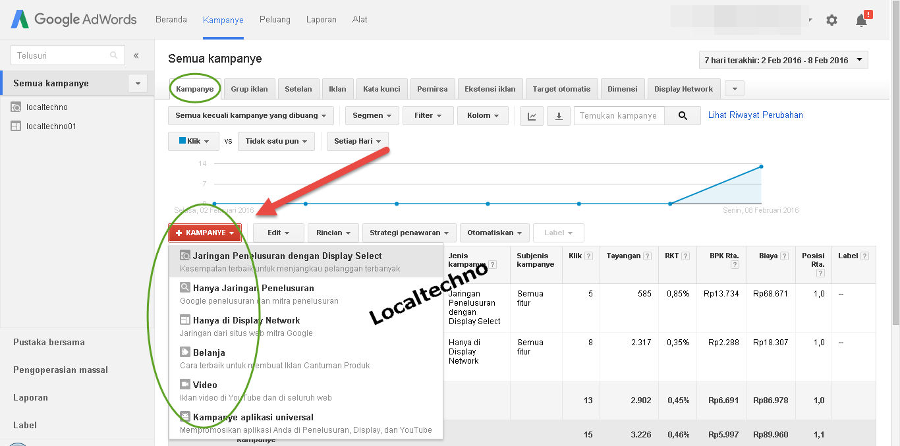Click help icon next to Biaya column
The width and height of the screenshot is (900, 446).
[784, 256]
